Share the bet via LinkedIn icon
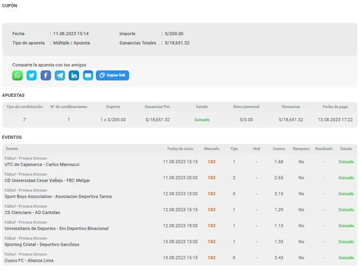The image size is (359, 270). coord(74,76)
